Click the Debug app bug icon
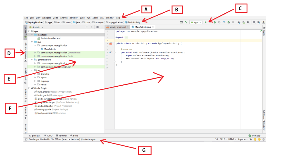This screenshot has height=160, width=286. coord(215,22)
